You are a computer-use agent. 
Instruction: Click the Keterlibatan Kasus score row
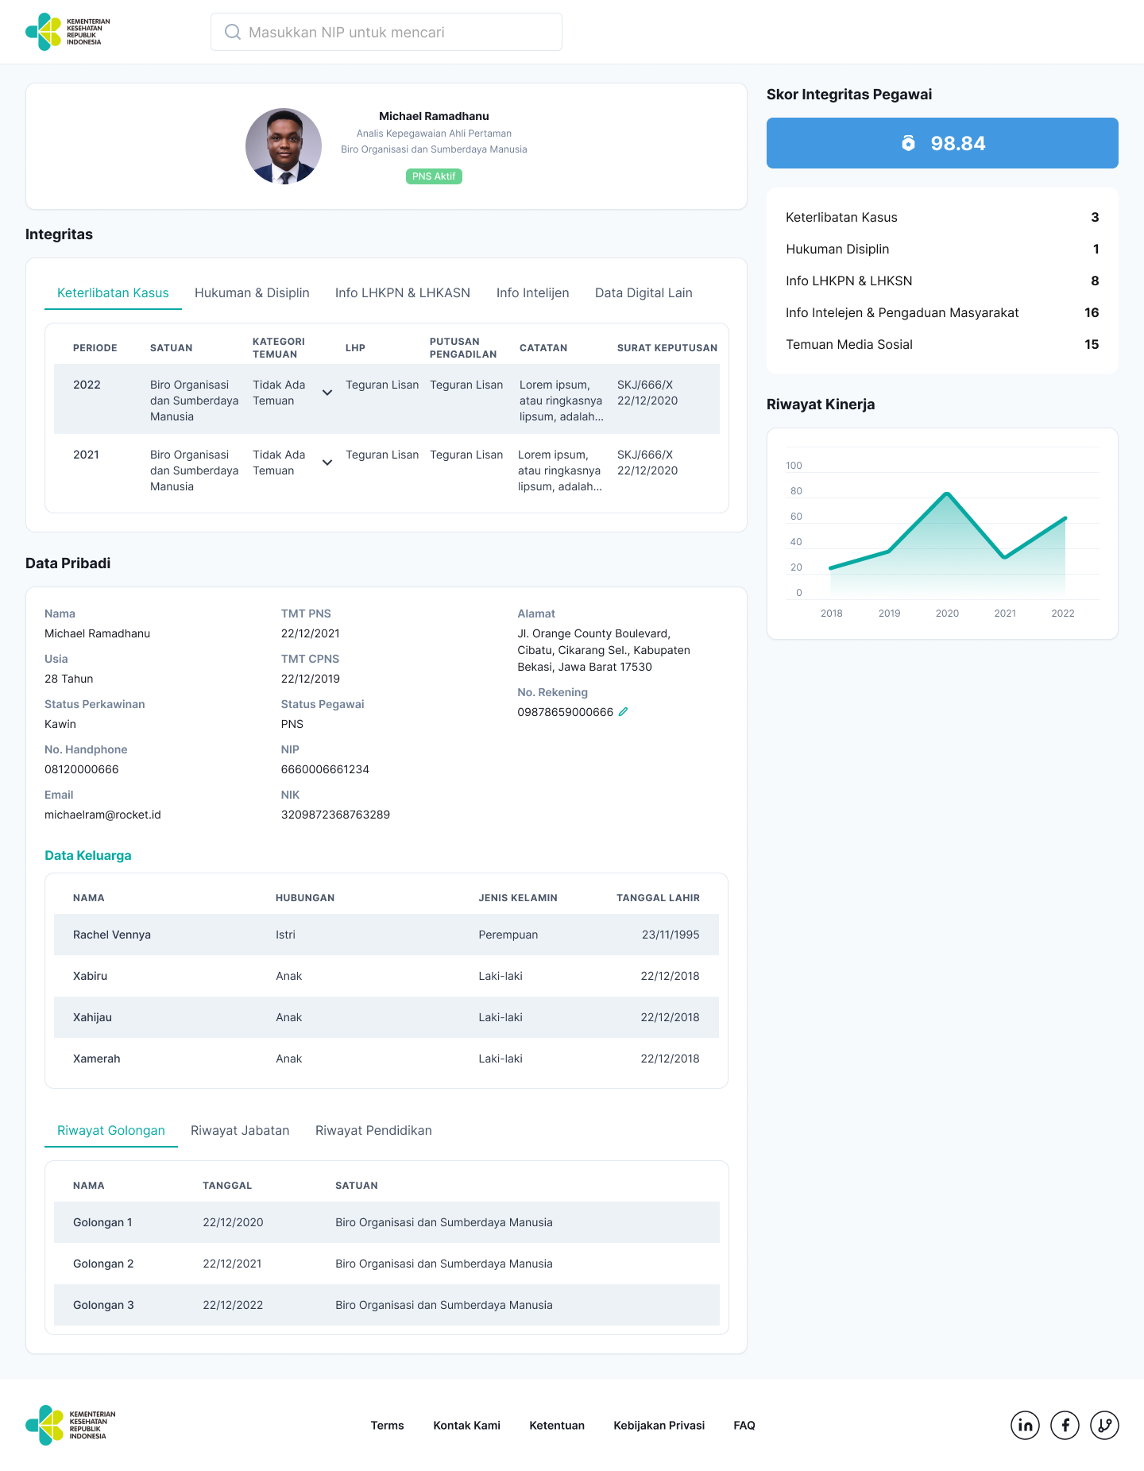(x=942, y=217)
